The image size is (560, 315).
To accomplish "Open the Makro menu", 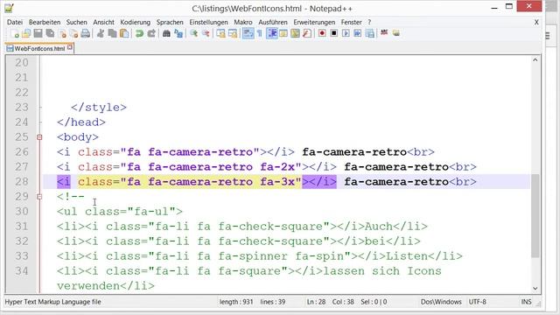I will tap(243, 22).
